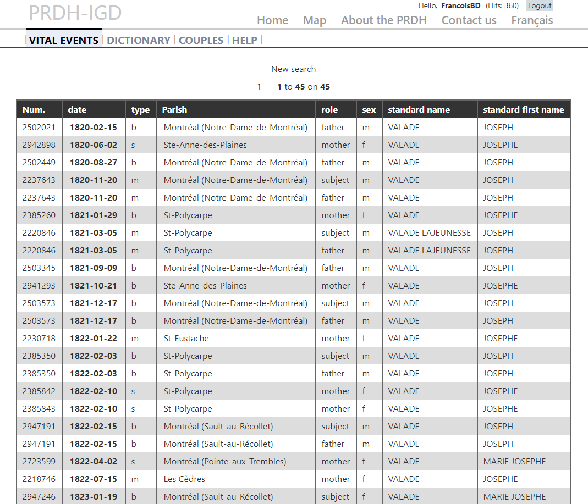The height and width of the screenshot is (504, 588).
Task: Click the date 1822-07-15
Action: pyautogui.click(x=94, y=479)
